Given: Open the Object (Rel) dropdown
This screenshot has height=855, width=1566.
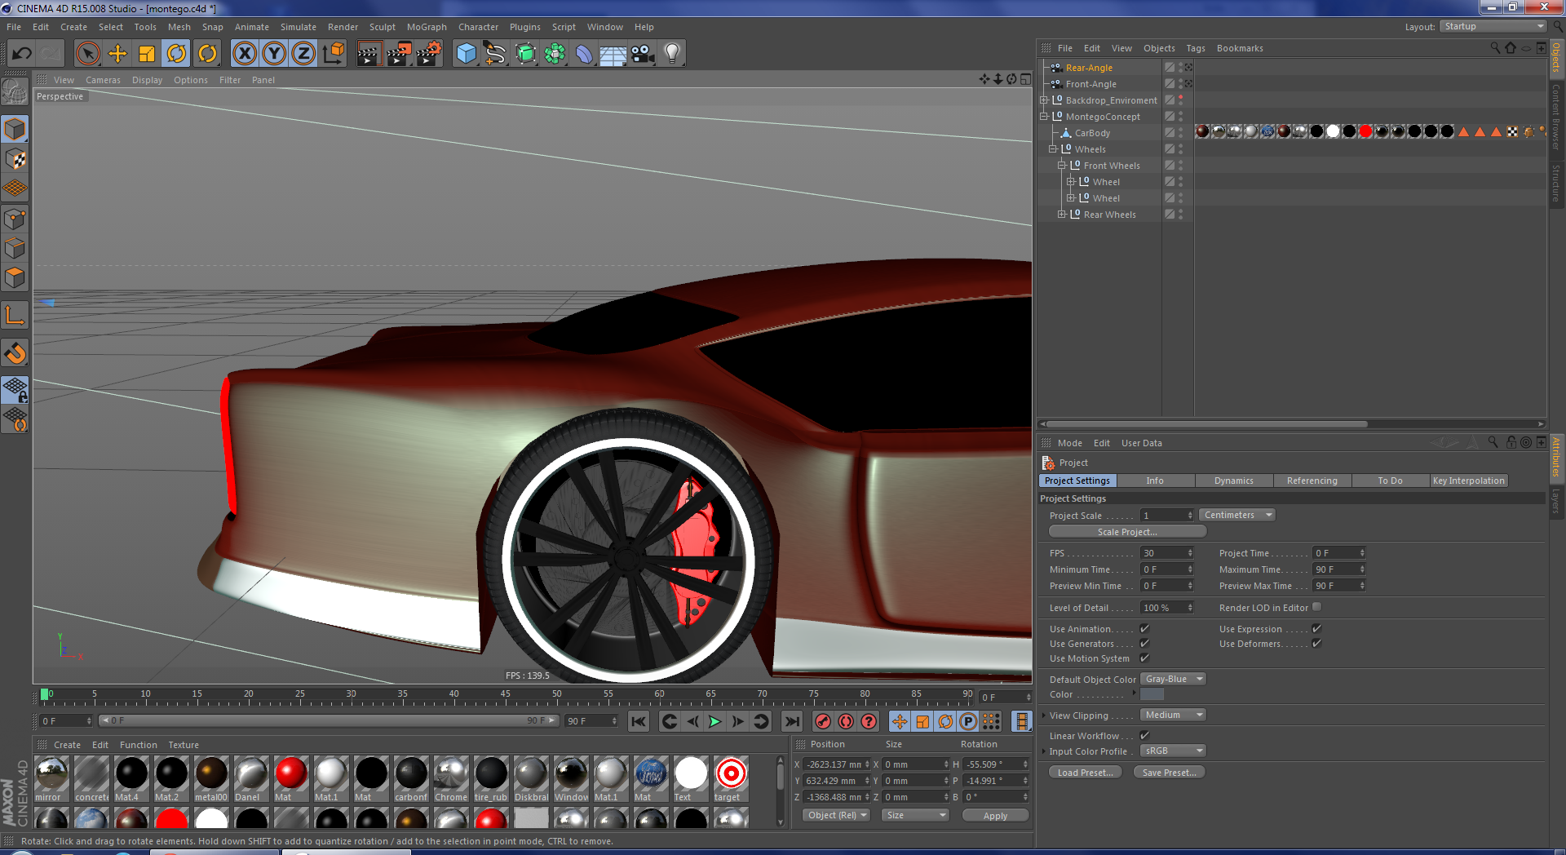Looking at the screenshot, I should [x=837, y=815].
